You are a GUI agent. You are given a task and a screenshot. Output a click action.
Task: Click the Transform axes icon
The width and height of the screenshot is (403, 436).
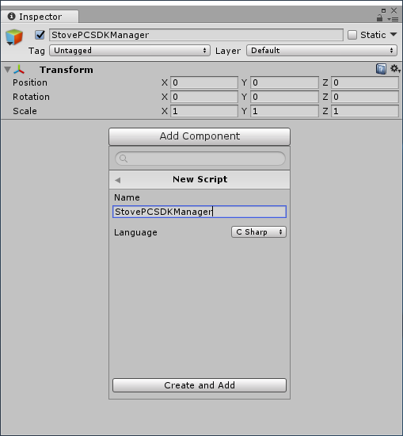point(19,70)
